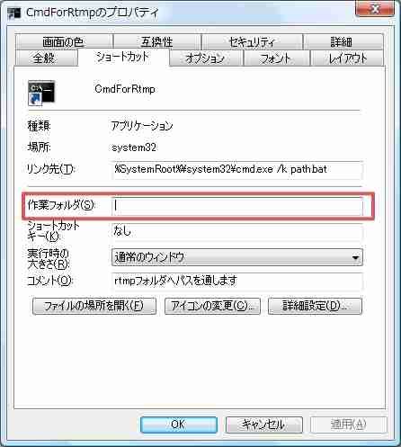The height and width of the screenshot is (447, 401).
Task: Focus the 作業フォルダ input field
Action: tap(237, 206)
